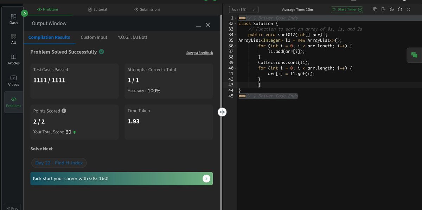Click the alarm clock icon in Start Timer
Viewport: 422px width, 210px height.
[x=334, y=9]
